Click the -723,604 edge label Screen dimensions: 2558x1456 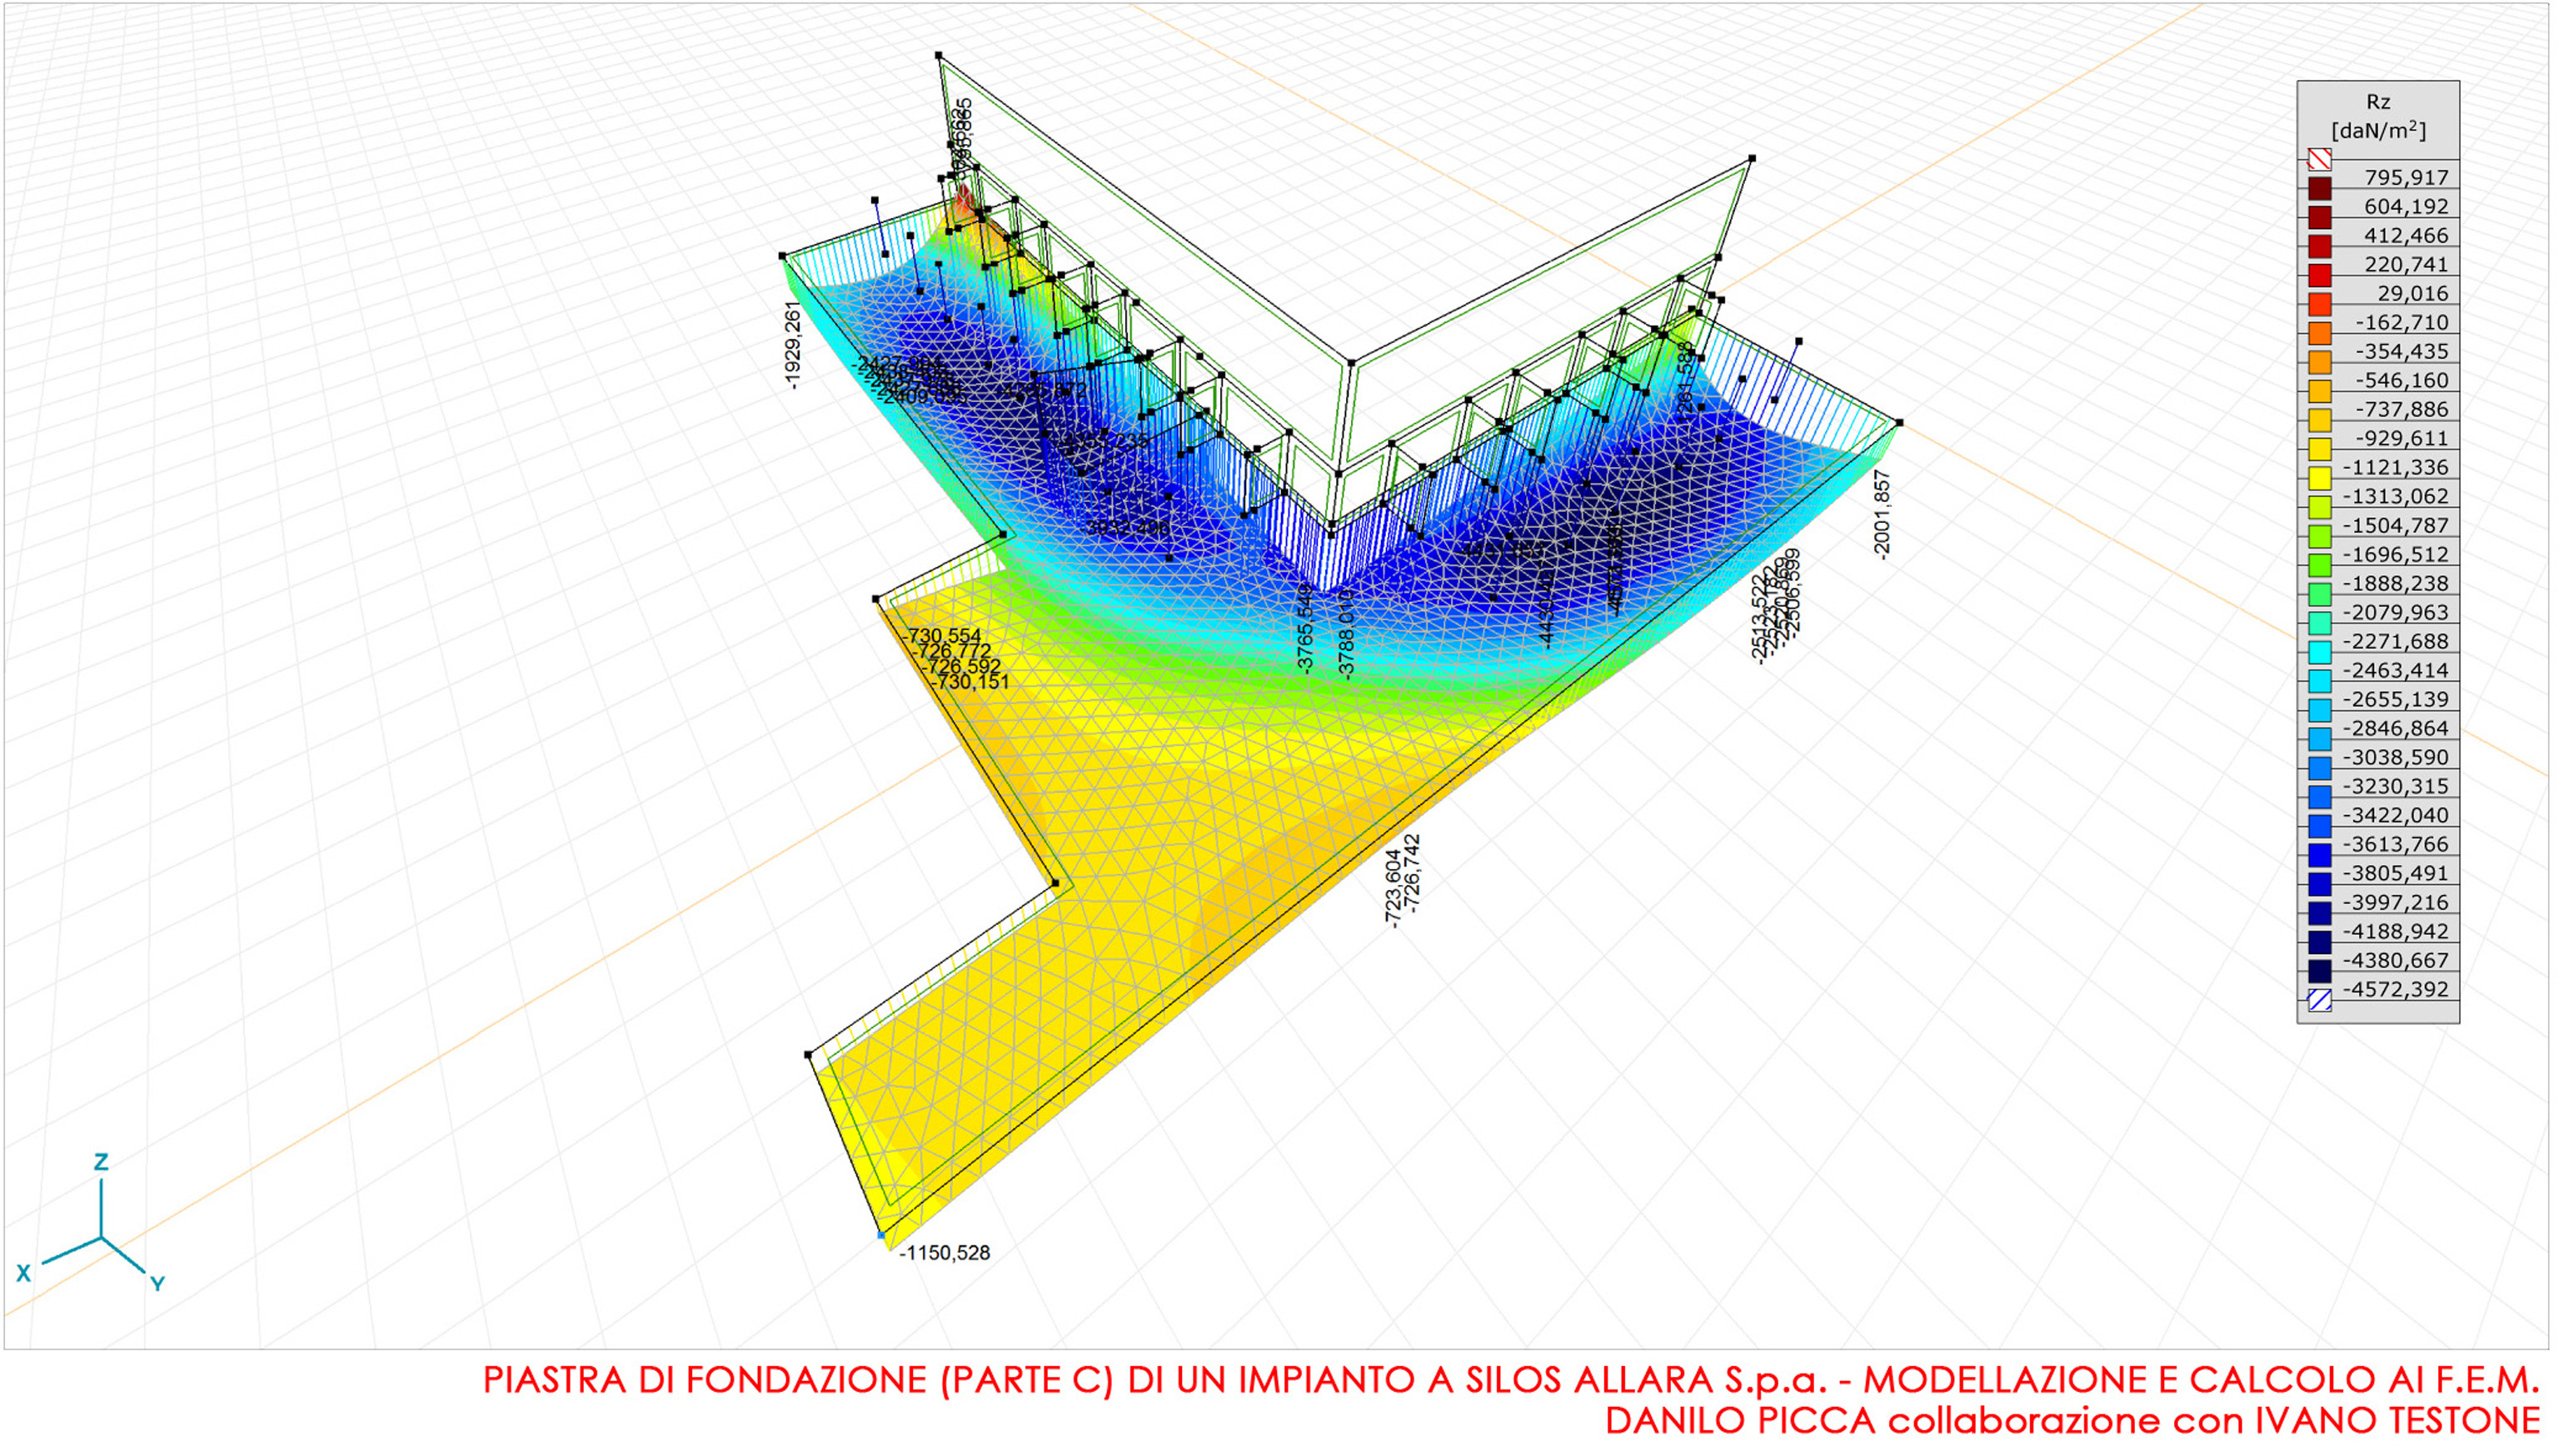pyautogui.click(x=1392, y=890)
